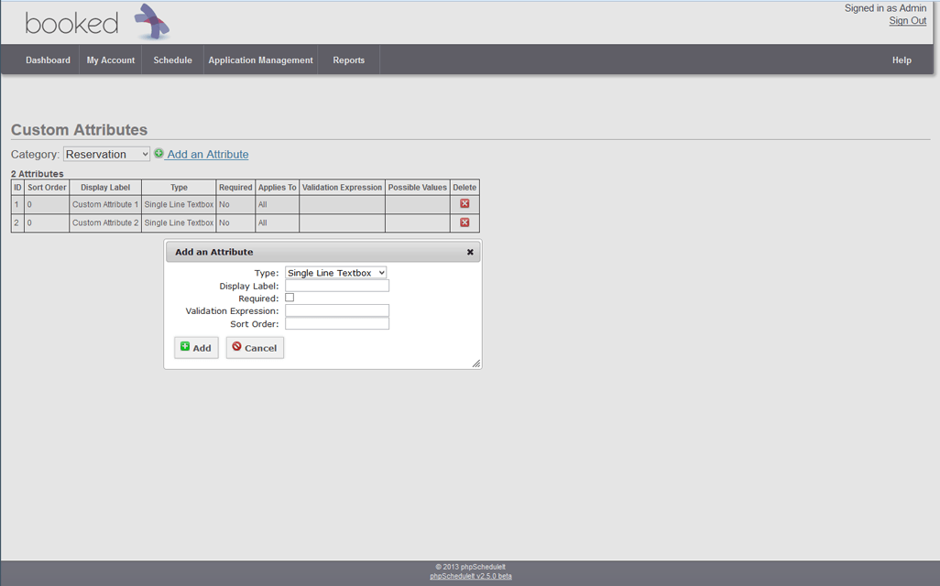Open phpScheduleIt v2.5.0 beta footer link
The width and height of the screenshot is (940, 586).
tap(470, 576)
